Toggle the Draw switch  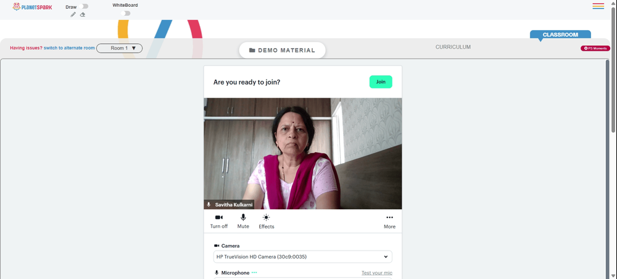(x=83, y=6)
